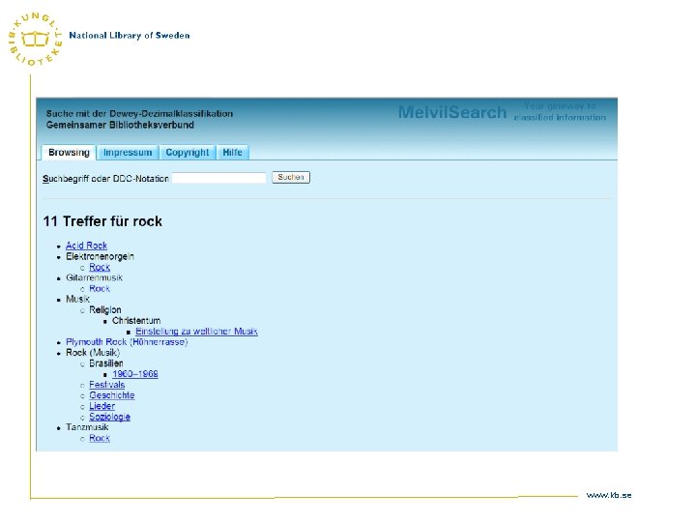Open Rock link under Tanzmusik
Screen dimensions: 696x522
click(100, 438)
